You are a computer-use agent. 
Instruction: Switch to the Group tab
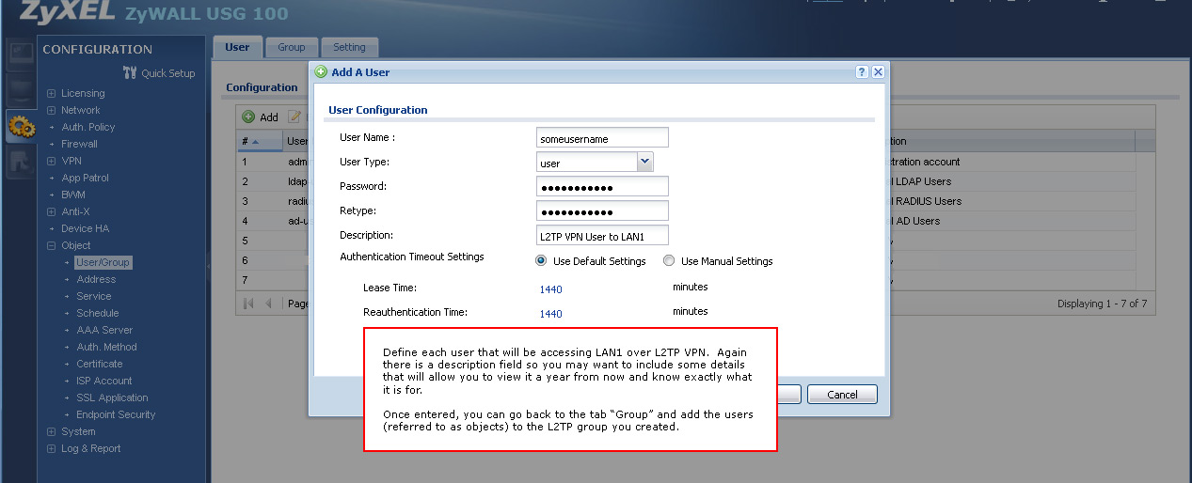292,47
